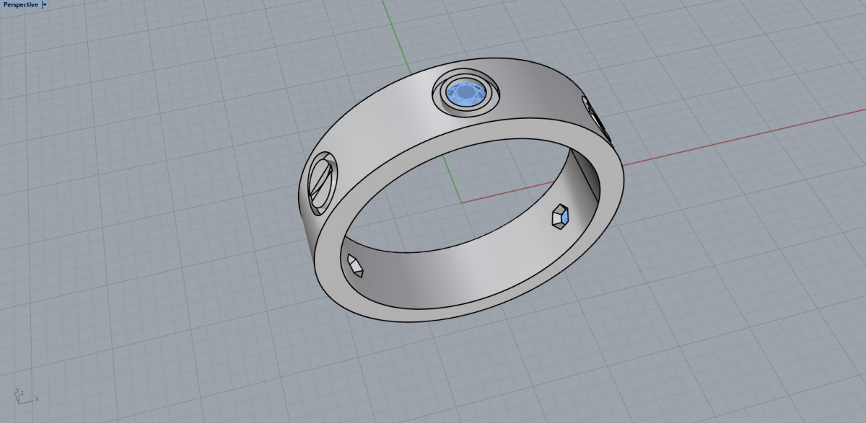Click empty grid area below the ring
866x423 pixels.
pos(433,375)
